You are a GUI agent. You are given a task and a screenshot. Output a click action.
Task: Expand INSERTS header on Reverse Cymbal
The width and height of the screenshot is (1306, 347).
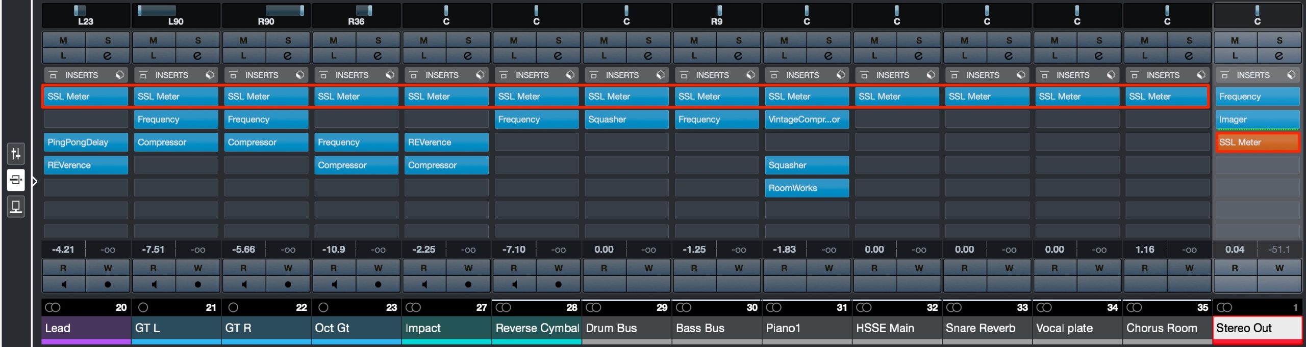coord(532,75)
